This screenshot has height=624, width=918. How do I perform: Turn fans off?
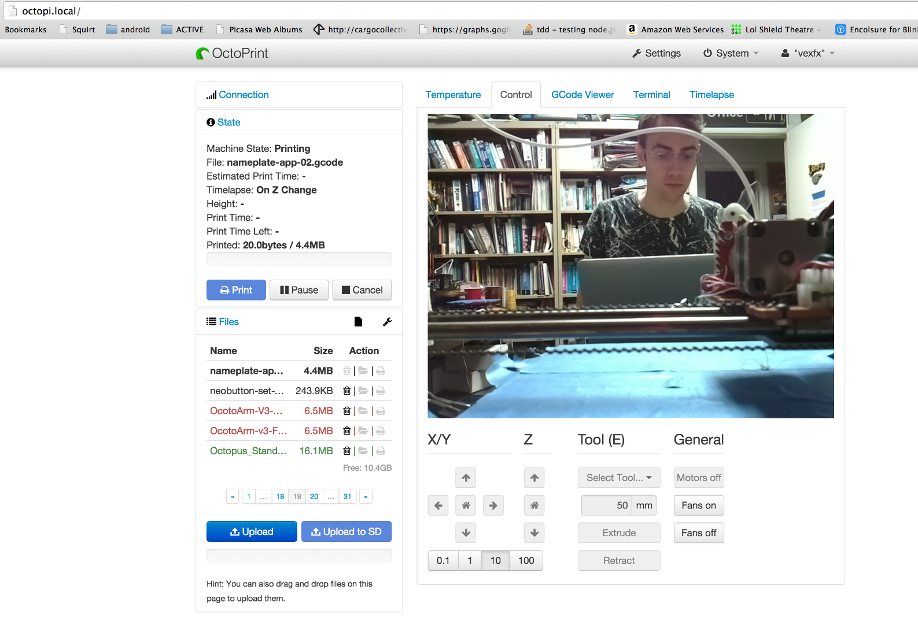pyautogui.click(x=699, y=533)
